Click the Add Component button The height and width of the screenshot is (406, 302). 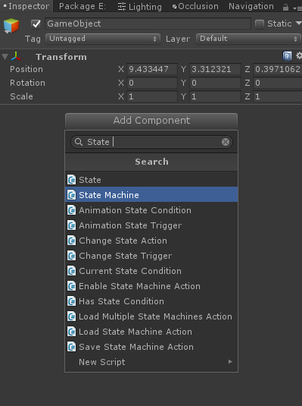151,121
